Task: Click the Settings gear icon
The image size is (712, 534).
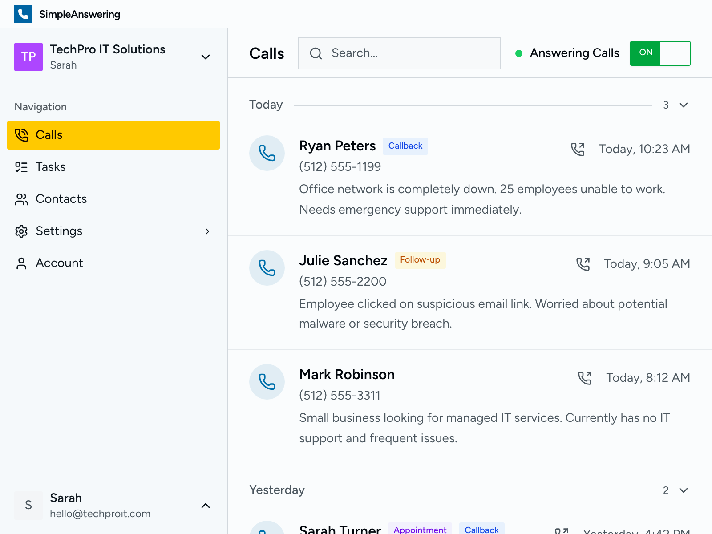Action: [21, 231]
